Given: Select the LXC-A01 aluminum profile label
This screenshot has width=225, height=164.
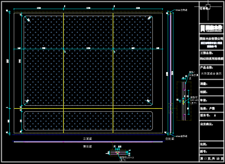Looking at the screenshot, I should [x=194, y=100].
